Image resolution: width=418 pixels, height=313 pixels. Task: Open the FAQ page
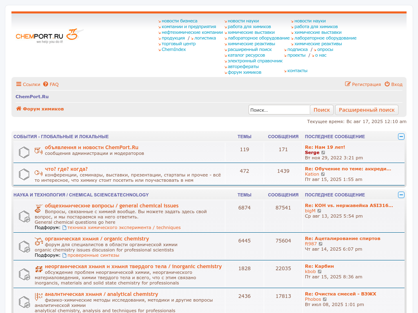click(51, 84)
